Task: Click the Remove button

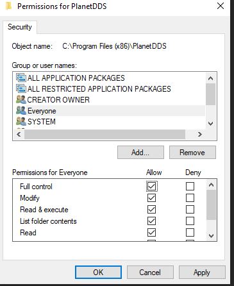Action: coord(192,153)
